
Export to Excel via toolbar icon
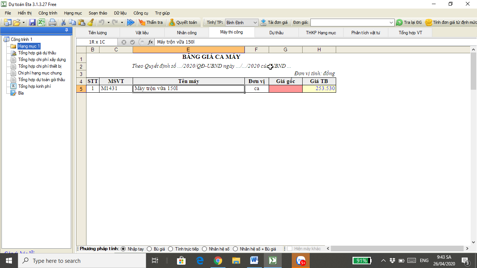point(41,22)
